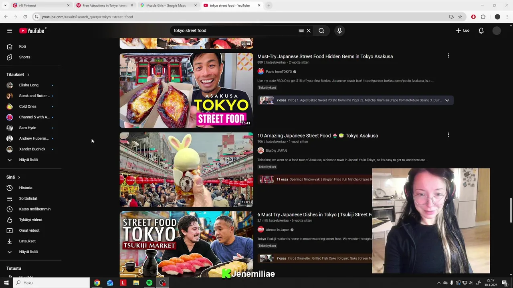The height and width of the screenshot is (288, 513).
Task: Click inside the YouTube search field
Action: [234, 30]
